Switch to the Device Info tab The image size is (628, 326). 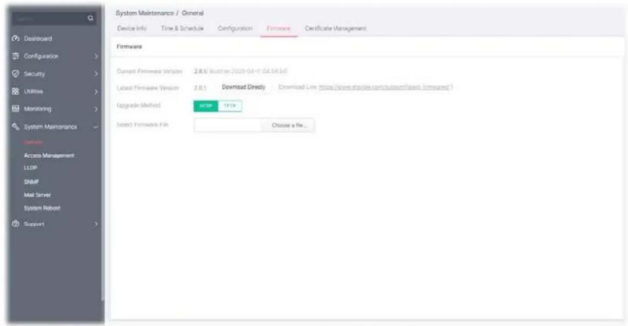[132, 28]
